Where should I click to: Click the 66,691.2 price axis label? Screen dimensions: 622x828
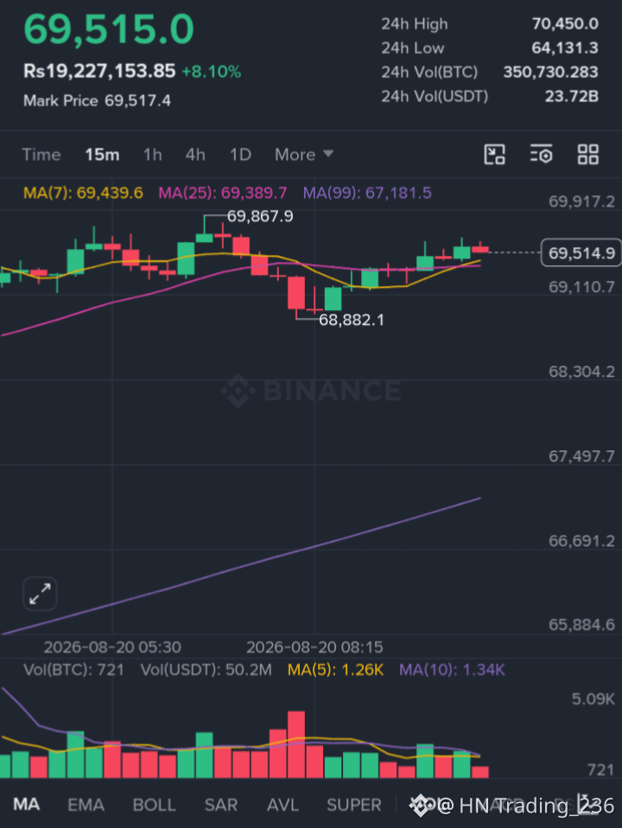click(x=581, y=541)
